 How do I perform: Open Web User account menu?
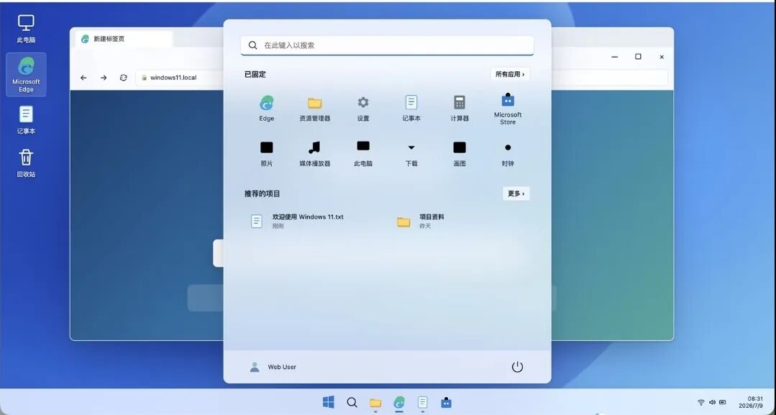[x=273, y=367]
